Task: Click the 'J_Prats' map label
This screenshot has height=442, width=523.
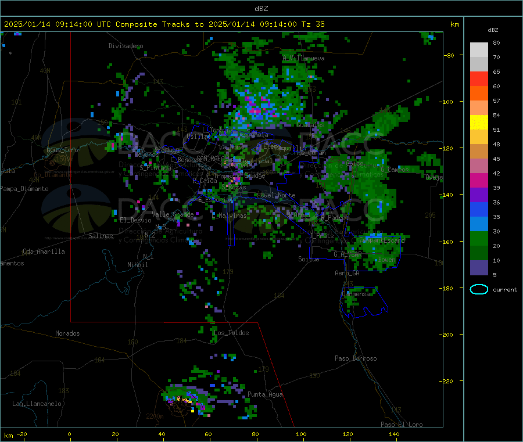Action: pos(321,235)
